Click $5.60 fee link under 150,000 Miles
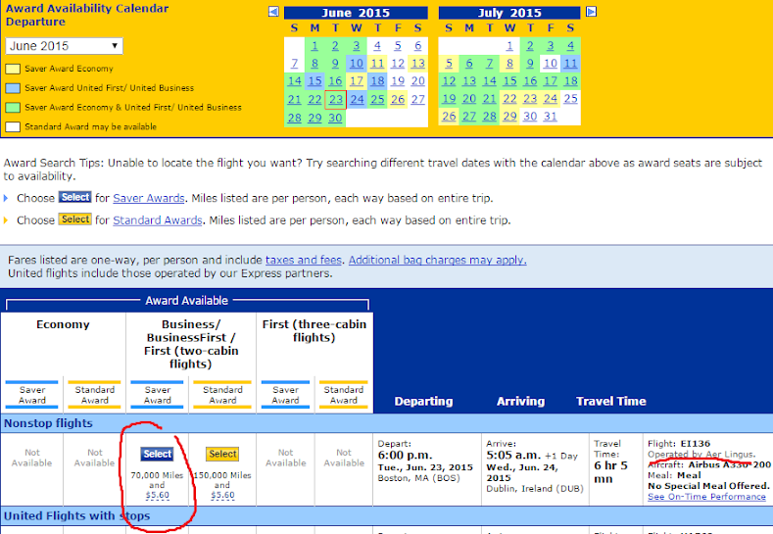Image resolution: width=773 pixels, height=534 pixels. click(x=222, y=495)
